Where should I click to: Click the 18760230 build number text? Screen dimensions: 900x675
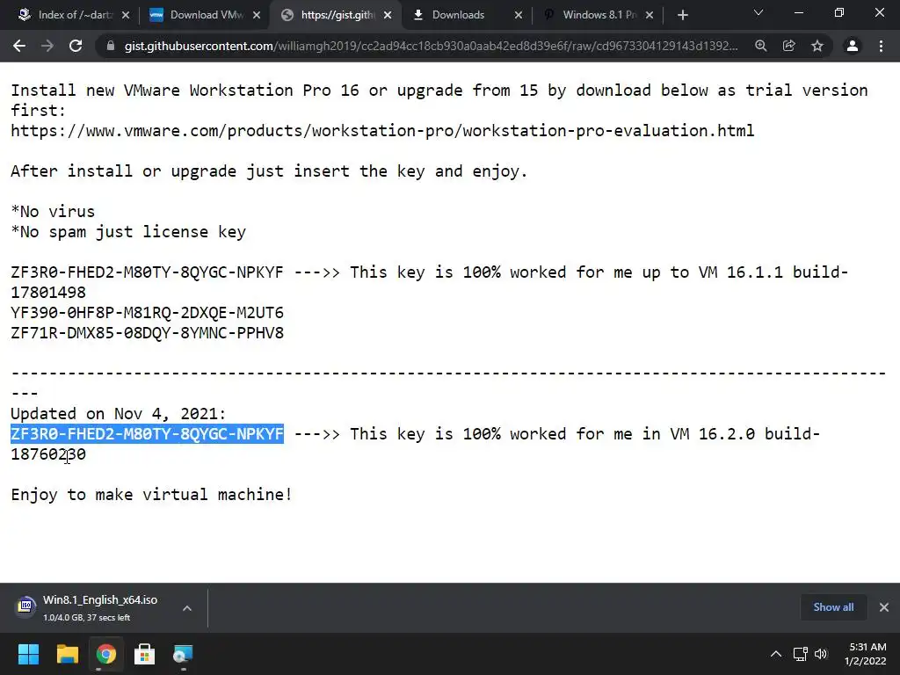click(48, 454)
